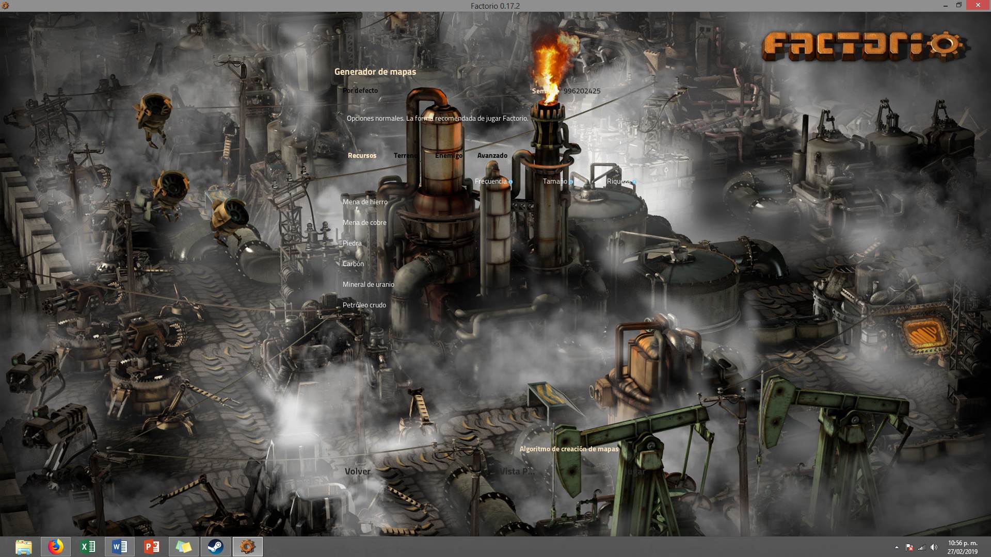Click the Tamaño column header
The image size is (991, 557).
point(554,181)
